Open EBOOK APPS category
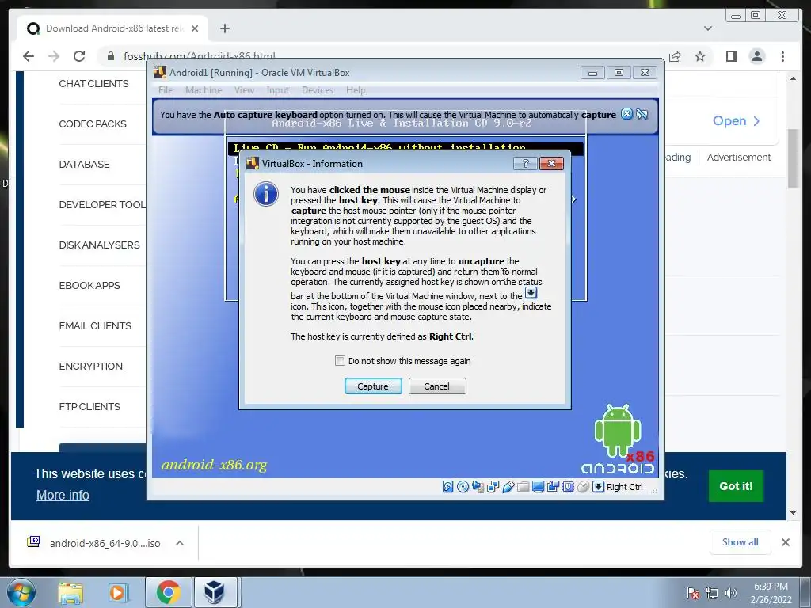 (89, 285)
